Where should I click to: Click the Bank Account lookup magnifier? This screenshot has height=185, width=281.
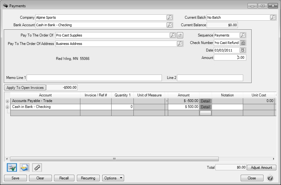(169, 25)
